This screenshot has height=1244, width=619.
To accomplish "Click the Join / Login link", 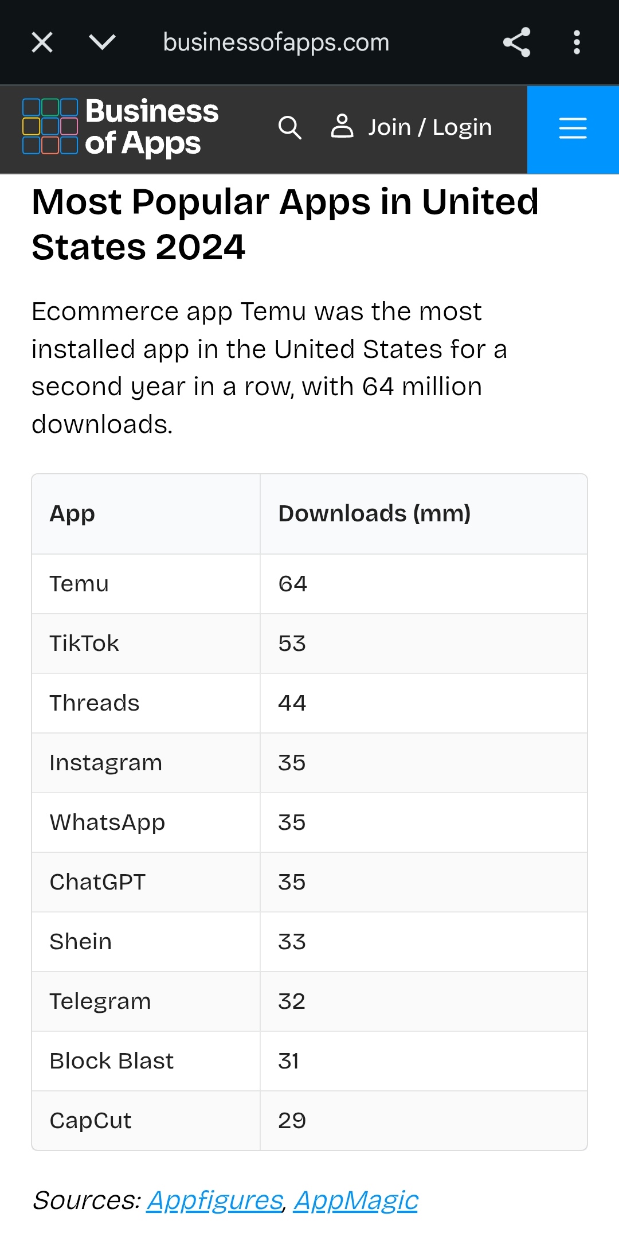I will (x=430, y=127).
